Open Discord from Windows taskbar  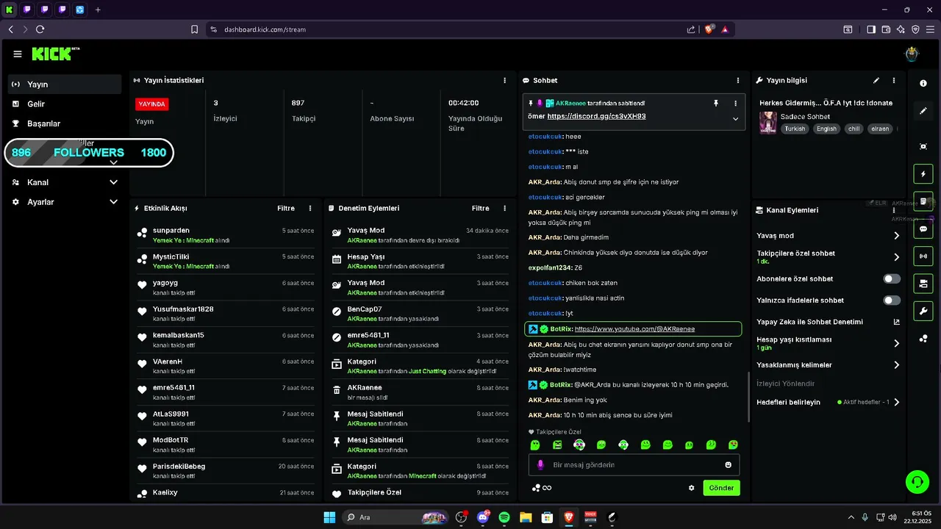[x=483, y=517]
